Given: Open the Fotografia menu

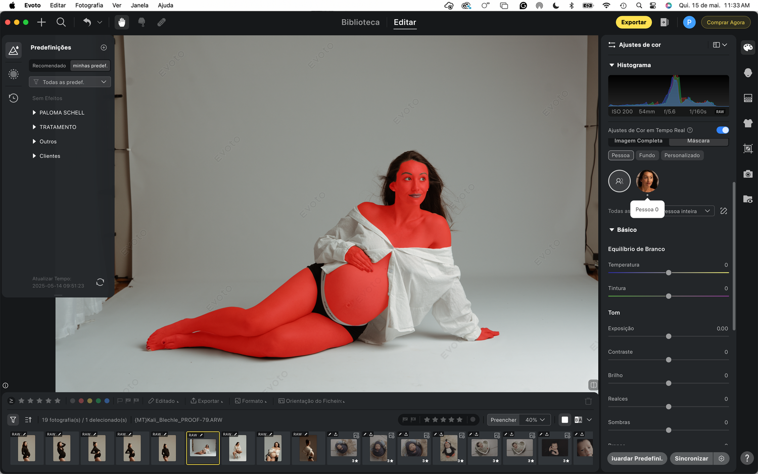Looking at the screenshot, I should [x=89, y=6].
